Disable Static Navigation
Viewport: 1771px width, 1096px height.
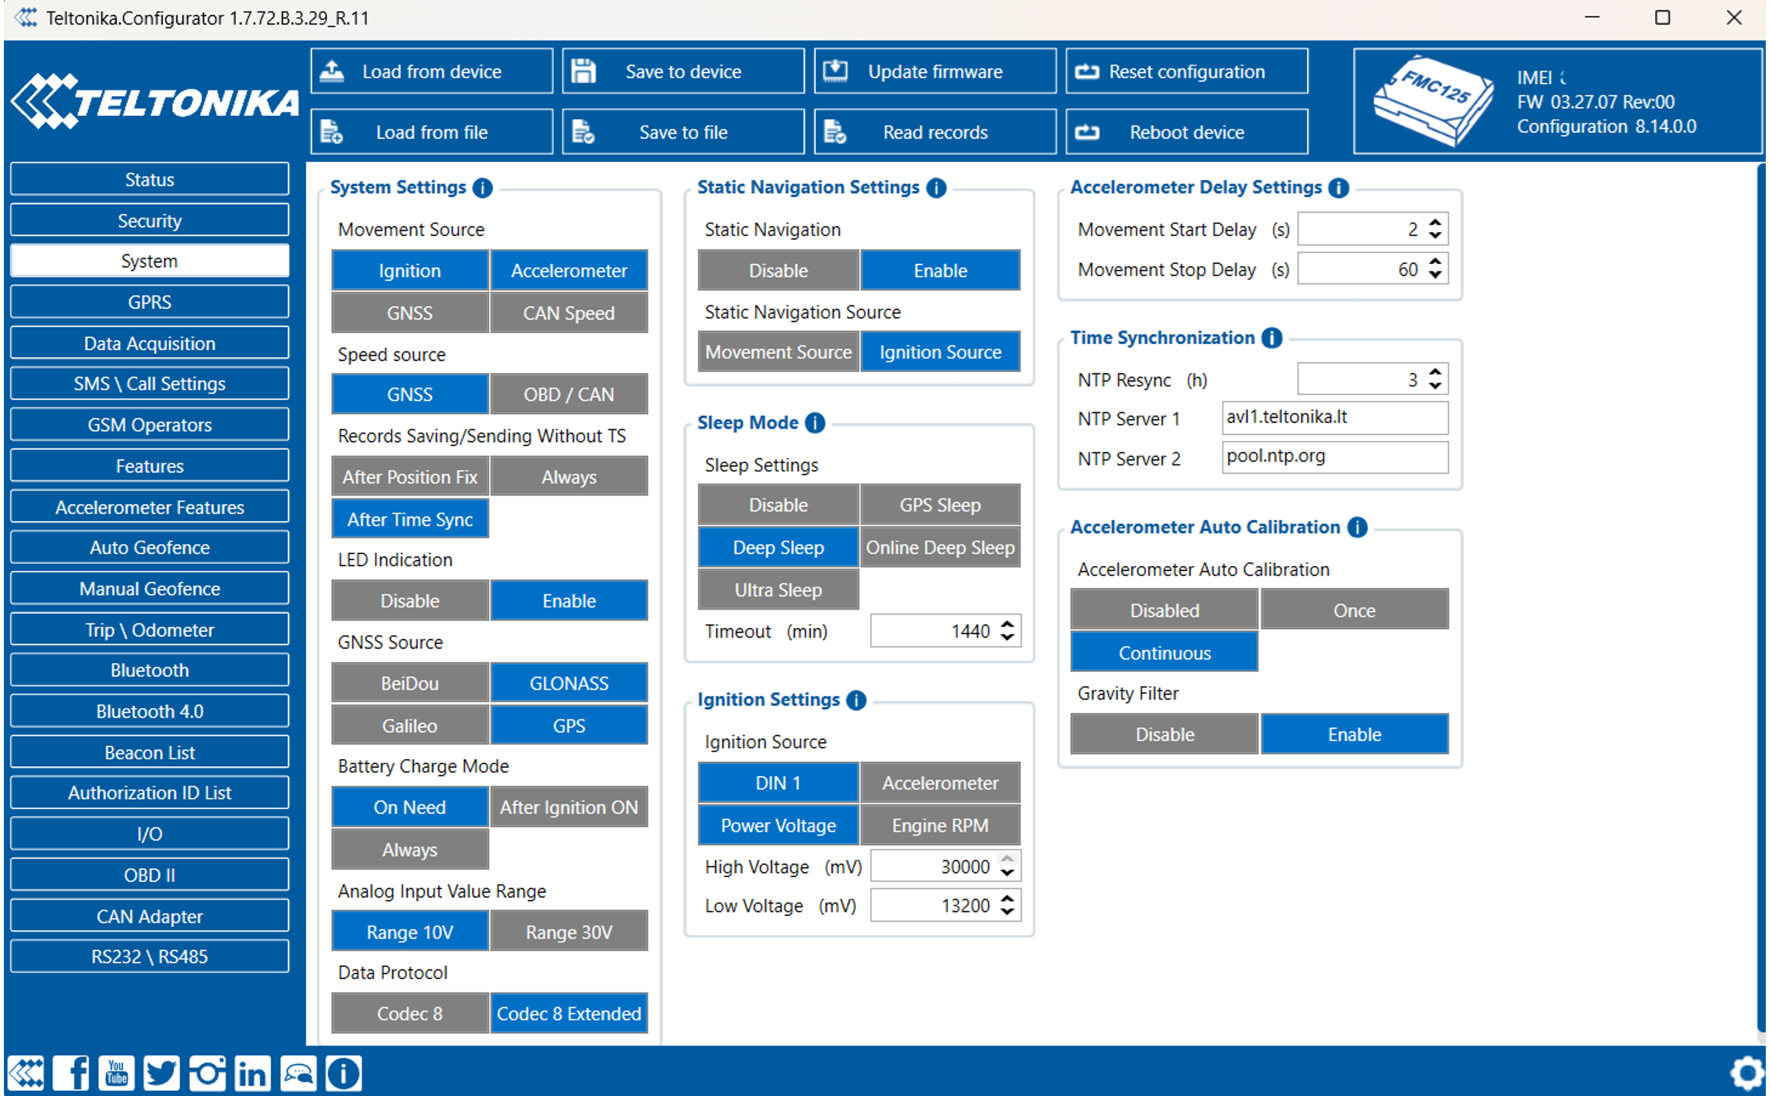(x=778, y=271)
